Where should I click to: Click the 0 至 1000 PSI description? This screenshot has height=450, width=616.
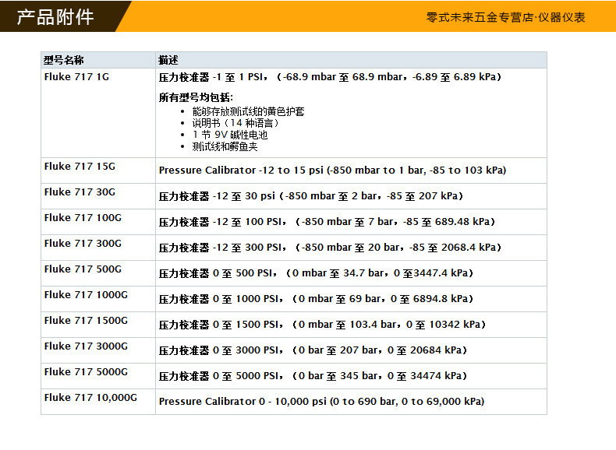pos(316,299)
